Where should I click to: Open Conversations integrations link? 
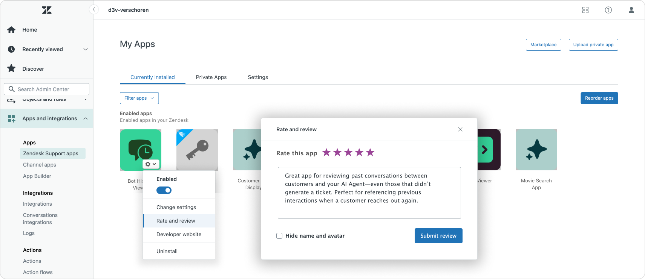click(x=40, y=218)
